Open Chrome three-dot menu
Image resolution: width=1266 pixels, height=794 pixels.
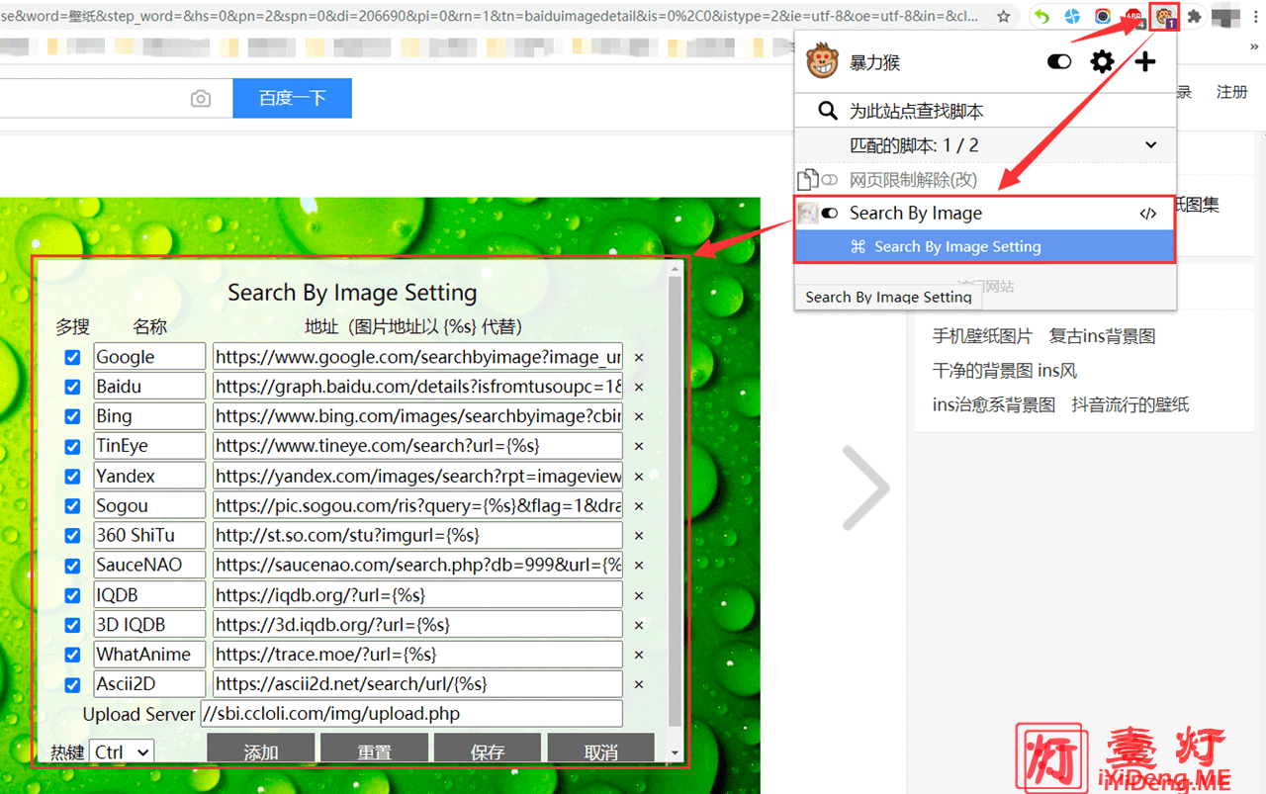click(x=1256, y=17)
